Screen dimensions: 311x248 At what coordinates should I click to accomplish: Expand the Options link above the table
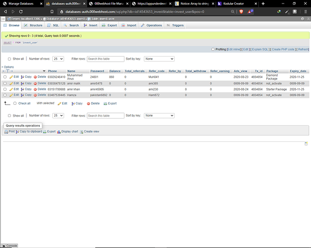(x=9, y=67)
